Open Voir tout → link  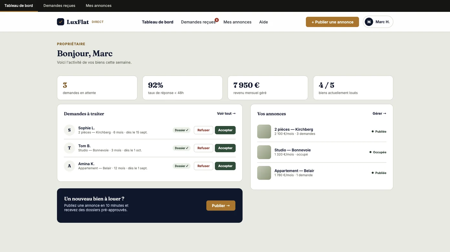coord(226,113)
